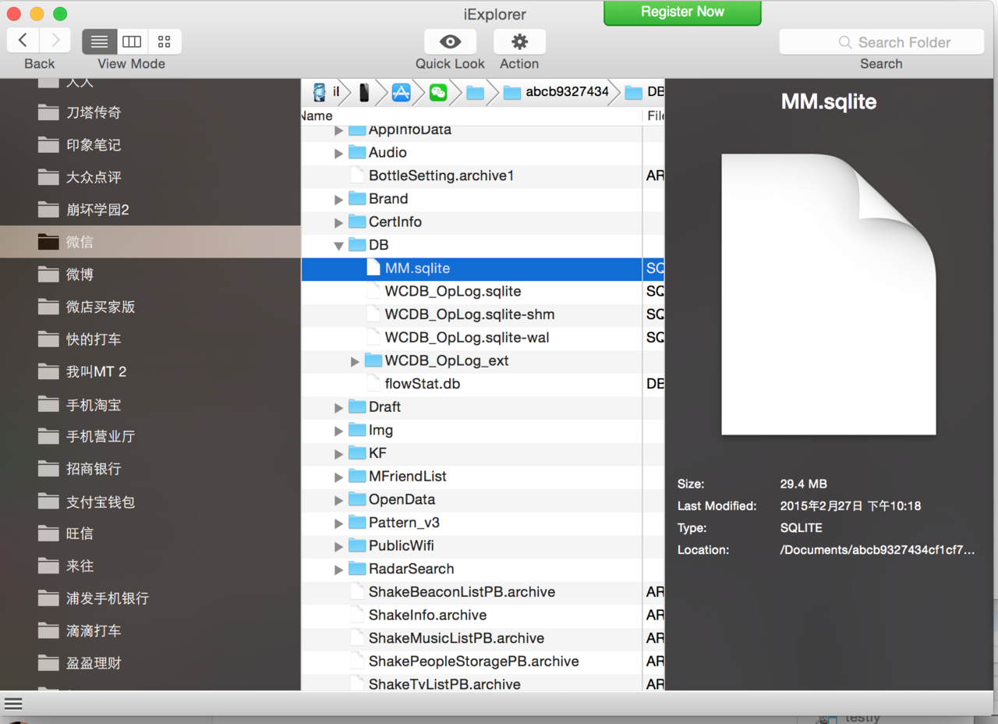Click the hamburger menu icon at bottom left
The image size is (998, 724).
pyautogui.click(x=13, y=704)
